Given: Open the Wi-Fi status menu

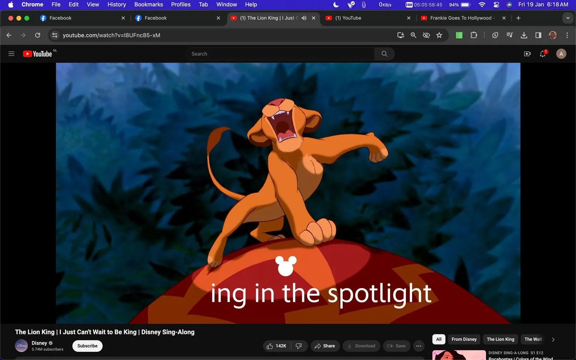Looking at the screenshot, I should (482, 4).
